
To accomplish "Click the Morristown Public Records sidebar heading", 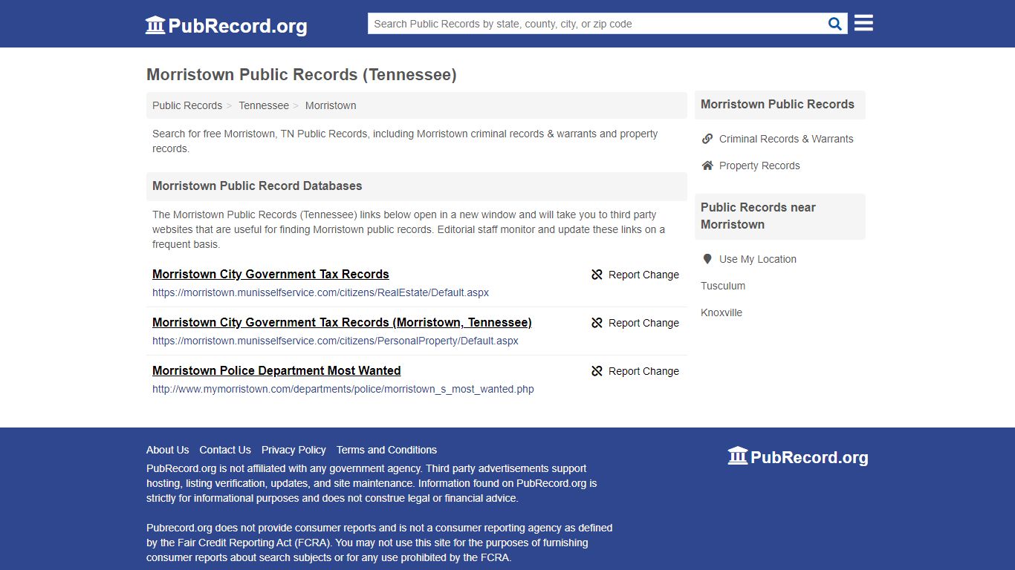I will coord(777,105).
